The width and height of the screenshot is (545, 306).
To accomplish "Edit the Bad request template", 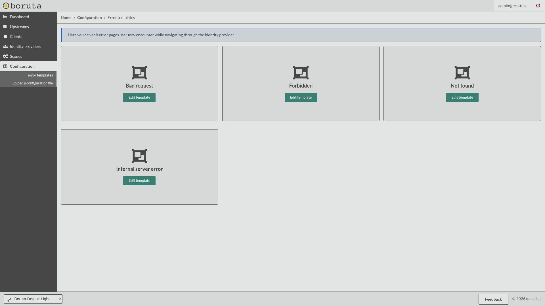I will [139, 97].
